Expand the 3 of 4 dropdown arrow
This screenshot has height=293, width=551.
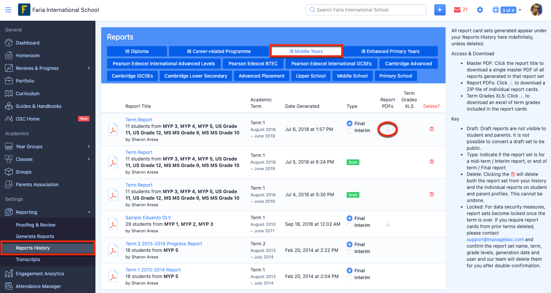click(x=520, y=10)
